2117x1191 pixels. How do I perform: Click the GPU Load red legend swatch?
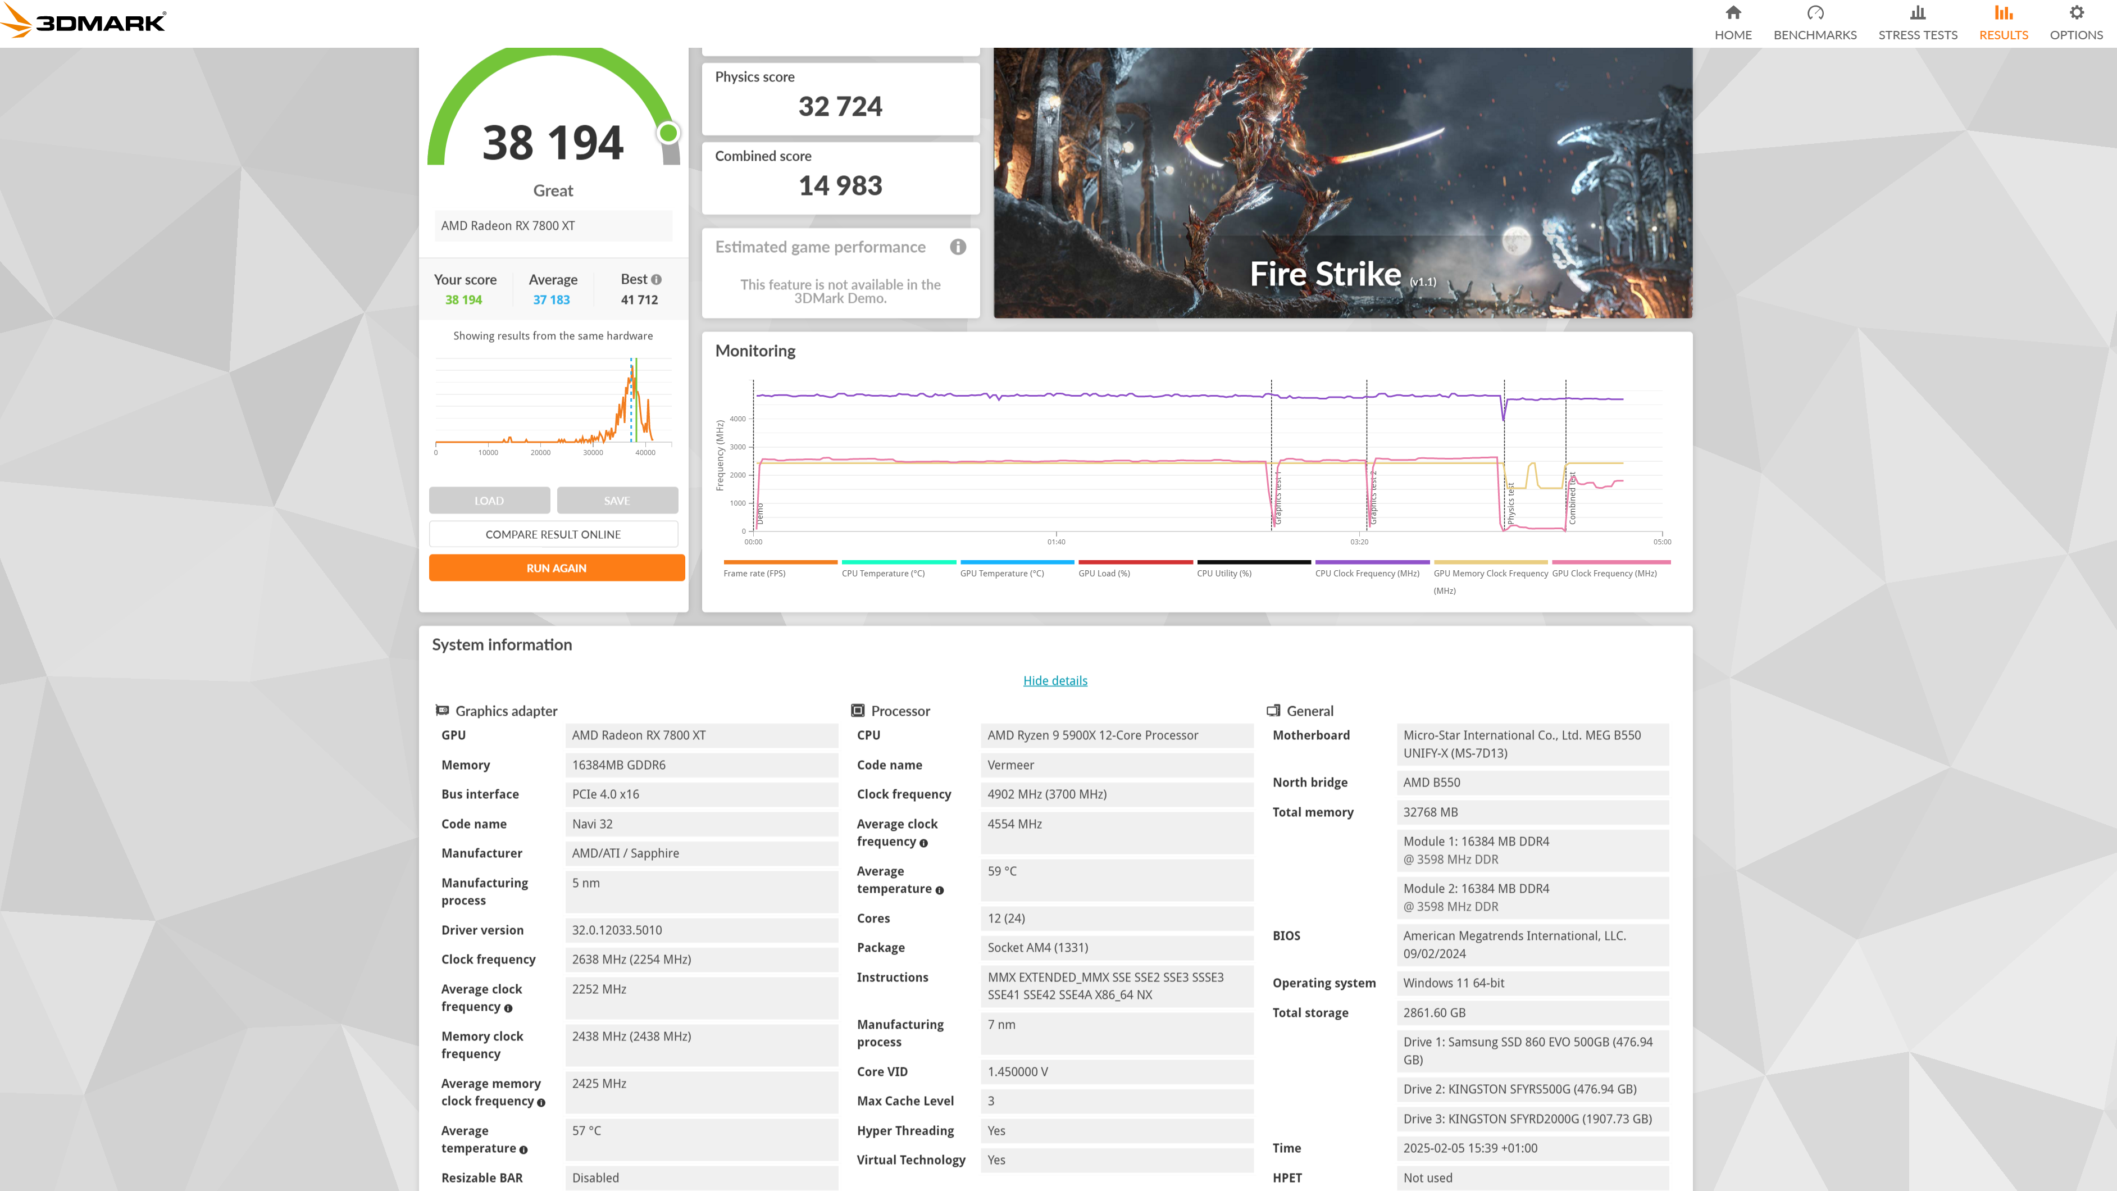[x=1135, y=562]
